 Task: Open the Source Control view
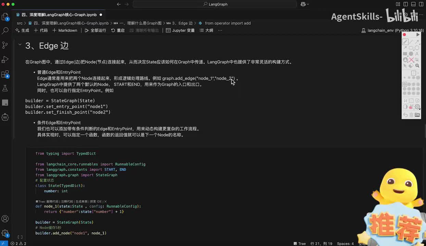(x=5, y=45)
